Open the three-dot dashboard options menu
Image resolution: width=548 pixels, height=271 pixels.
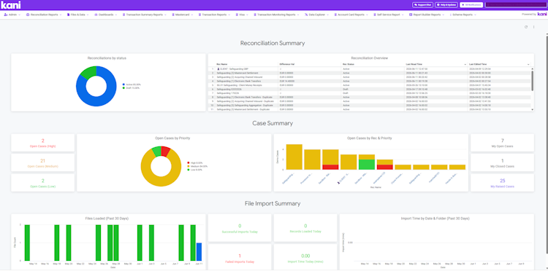coord(533,27)
